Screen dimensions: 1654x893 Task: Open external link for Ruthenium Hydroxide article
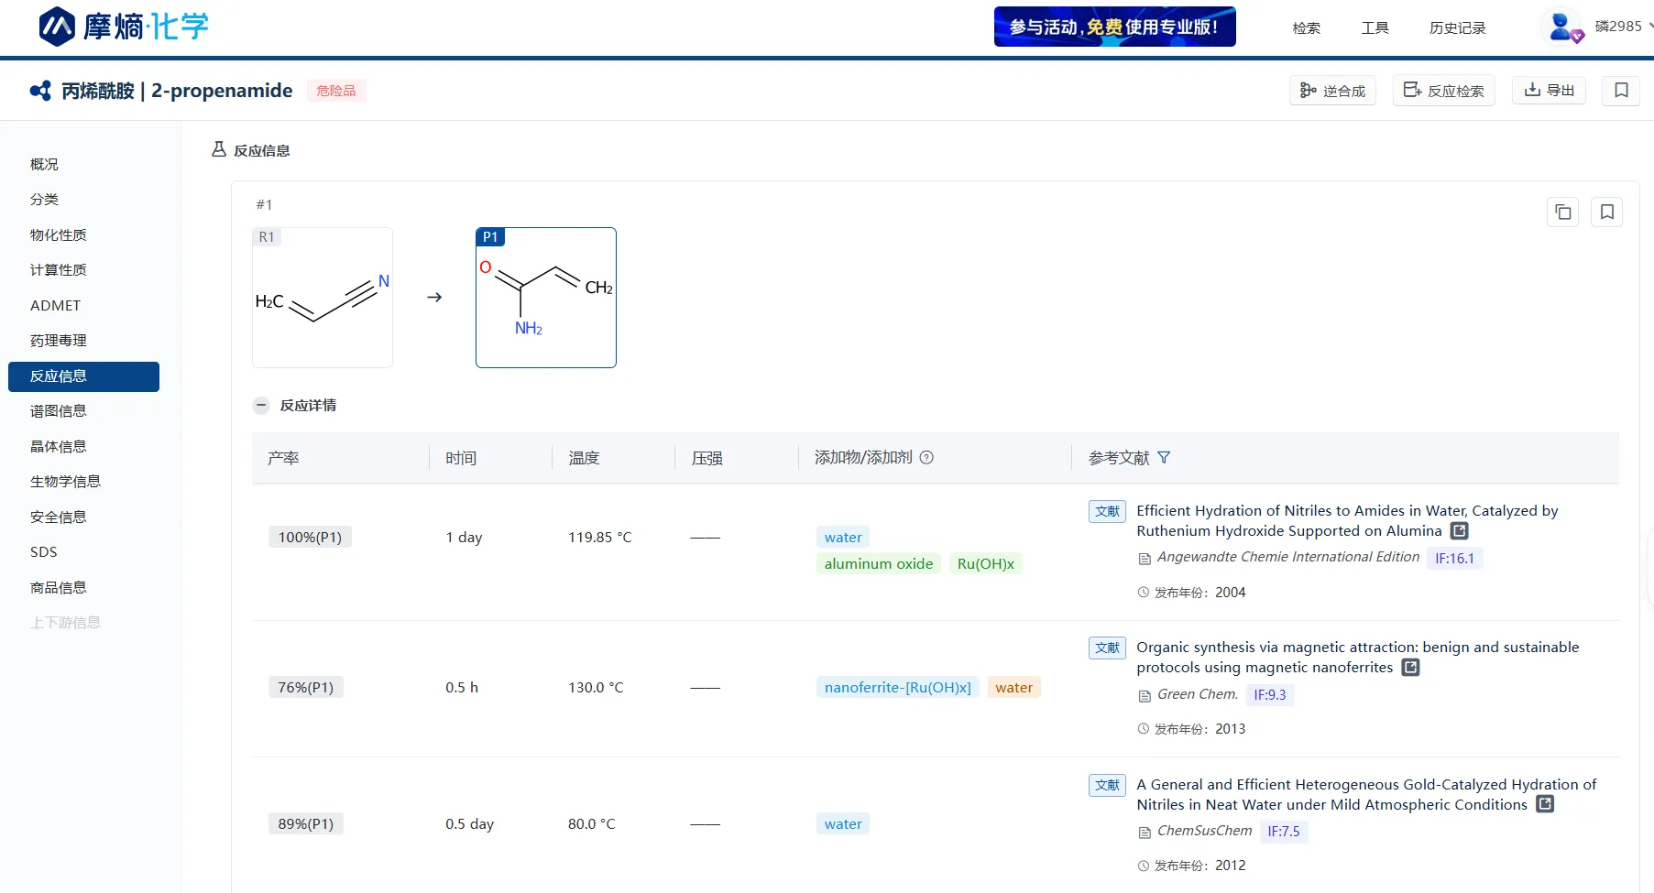(1460, 530)
